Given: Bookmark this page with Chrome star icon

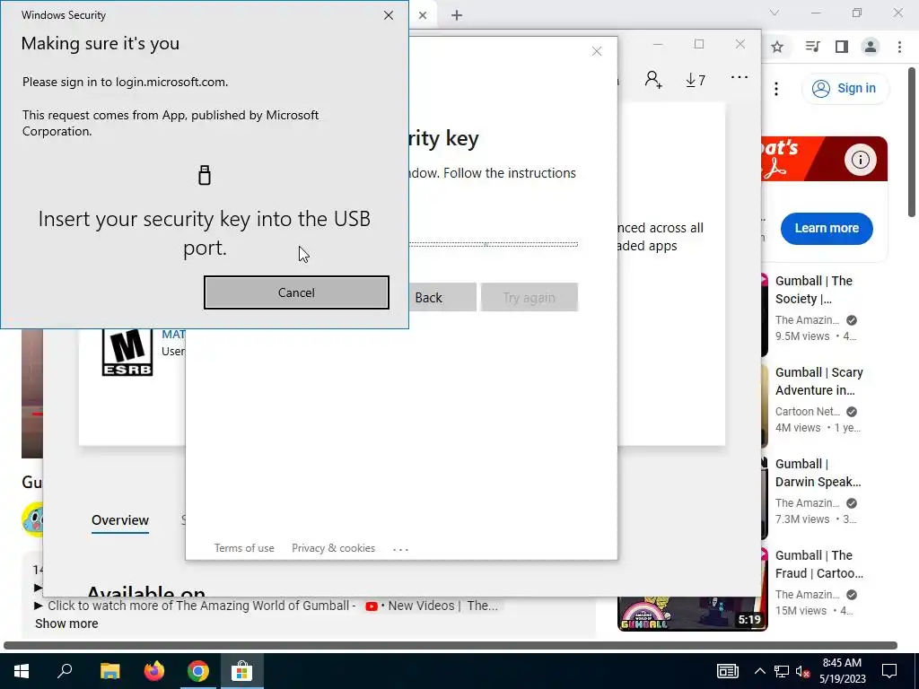Looking at the screenshot, I should (777, 47).
